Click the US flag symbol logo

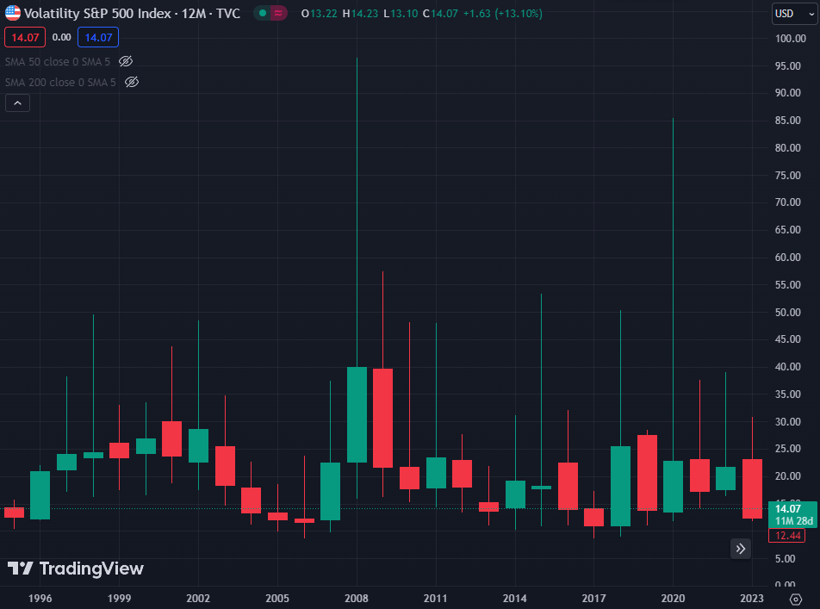click(x=13, y=13)
